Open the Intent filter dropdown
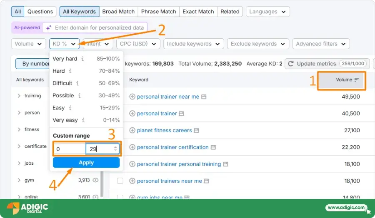The image size is (375, 218). click(x=98, y=44)
